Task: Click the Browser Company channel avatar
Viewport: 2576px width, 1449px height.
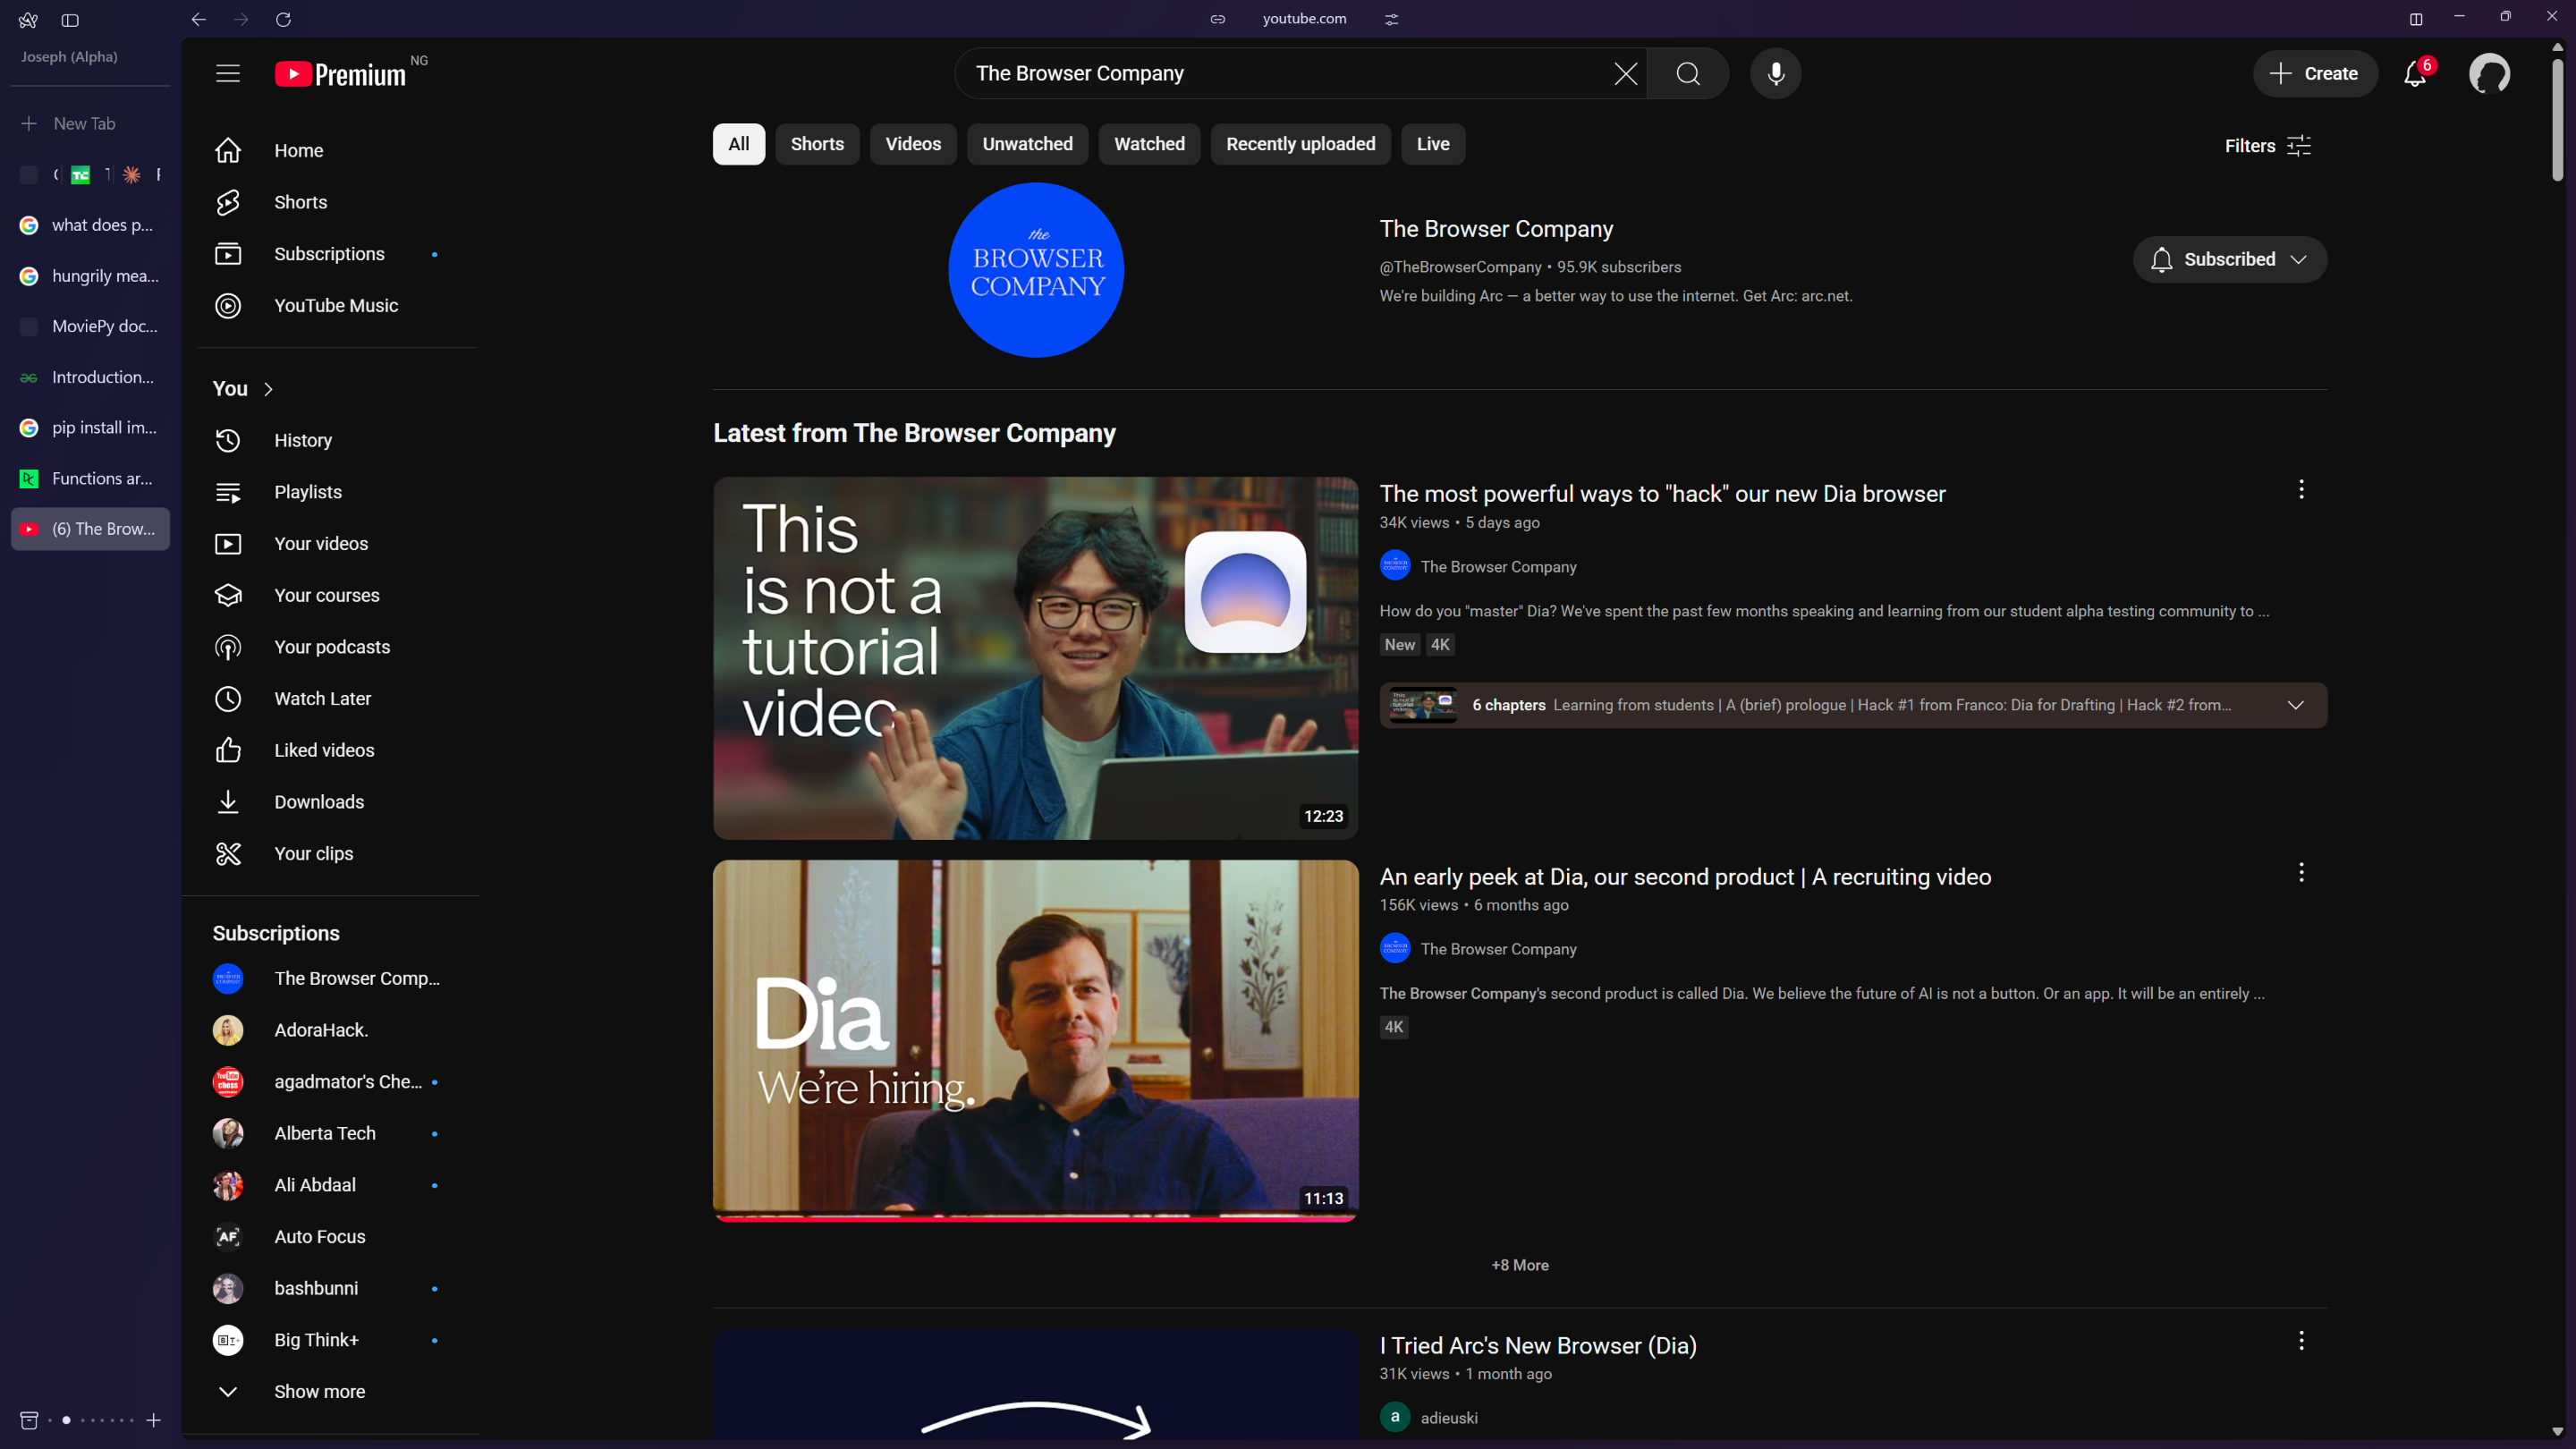Action: pos(1036,270)
